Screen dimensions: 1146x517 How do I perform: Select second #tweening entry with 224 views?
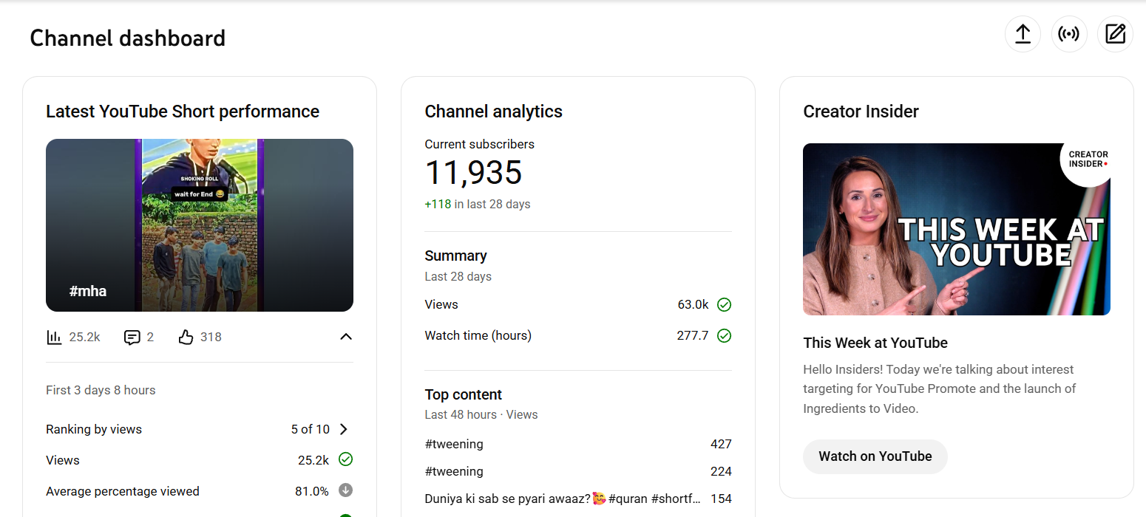[454, 471]
